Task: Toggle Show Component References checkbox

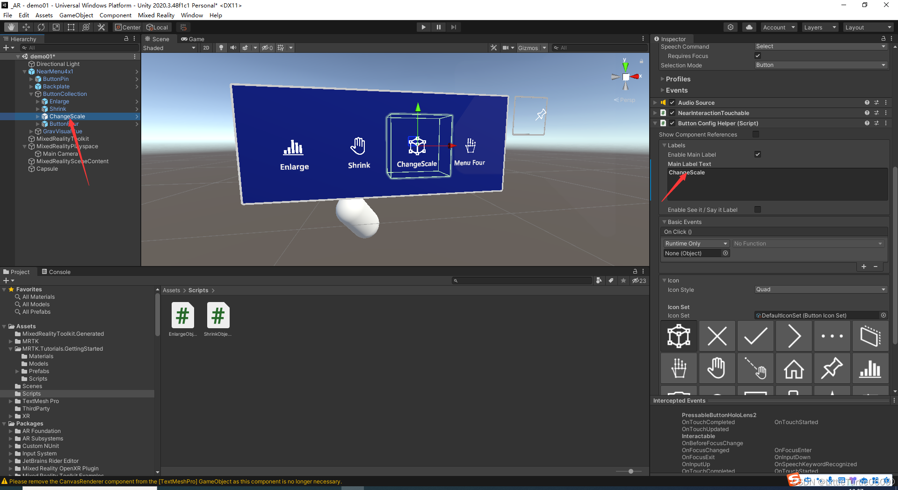Action: (756, 134)
